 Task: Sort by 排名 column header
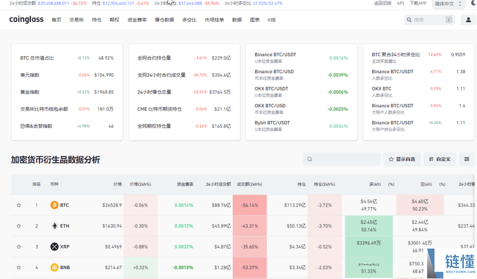[37, 184]
